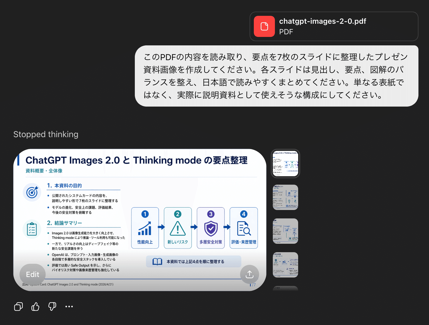Select the partially visible fifth thumbnail
Image resolution: width=429 pixels, height=325 pixels.
285,288
